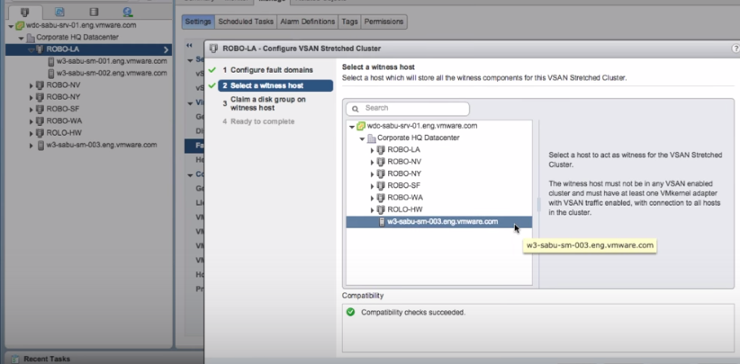Collapse Corporate HQ Datacenter in the wizard tree

point(362,138)
